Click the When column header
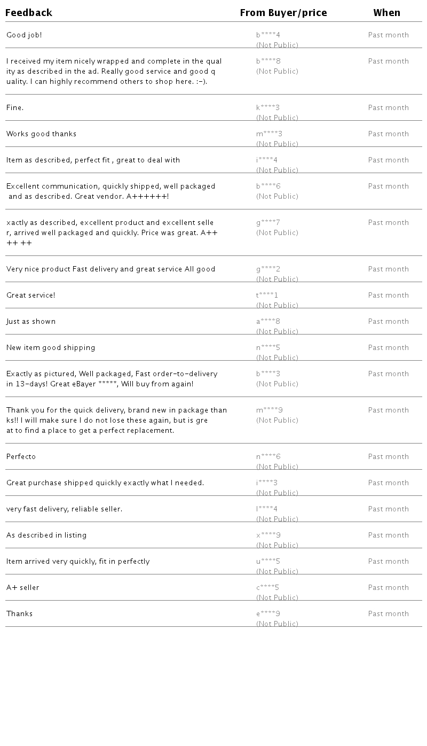 pyautogui.click(x=386, y=13)
